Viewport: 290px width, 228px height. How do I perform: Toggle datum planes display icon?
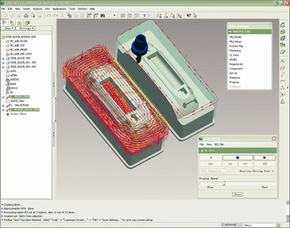pyautogui.click(x=159, y=16)
